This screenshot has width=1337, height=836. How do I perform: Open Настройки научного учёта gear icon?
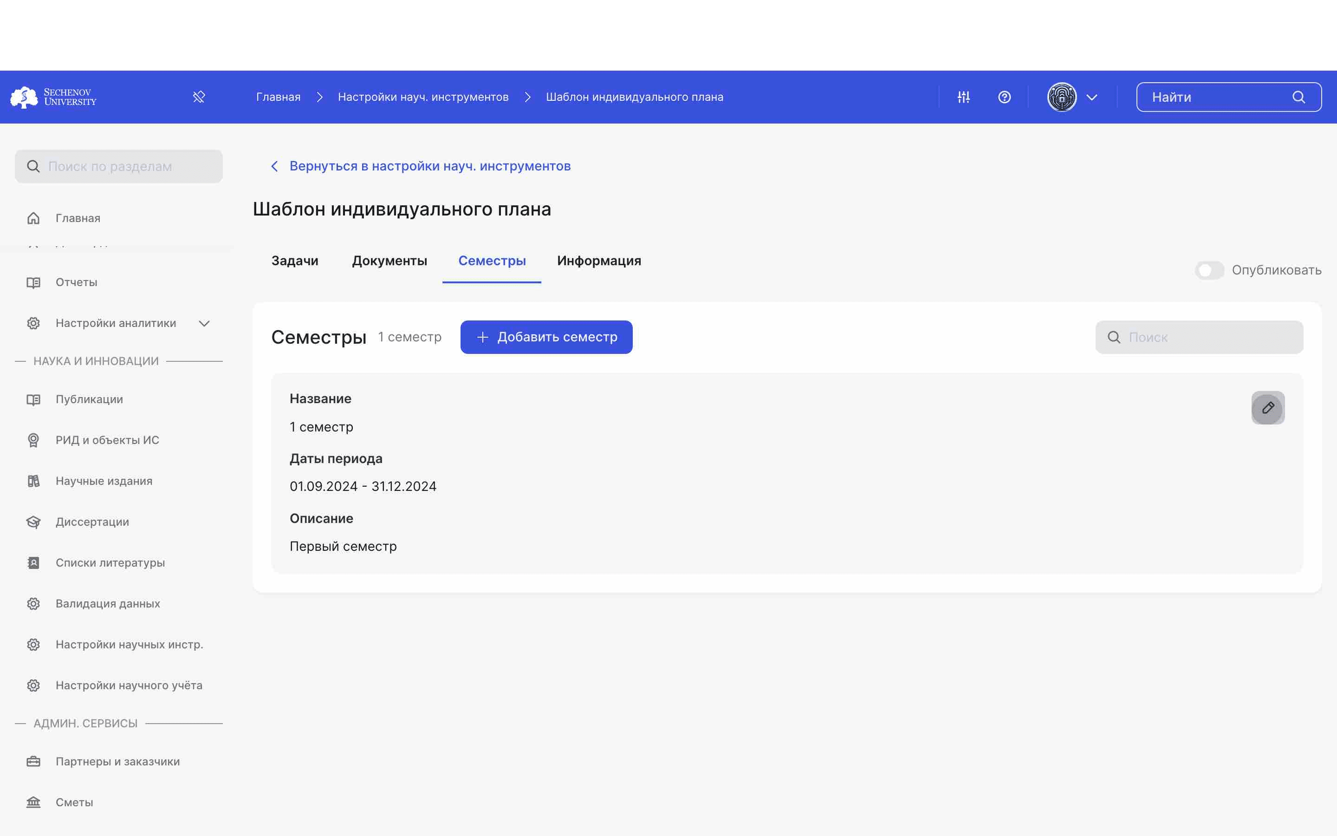coord(33,686)
